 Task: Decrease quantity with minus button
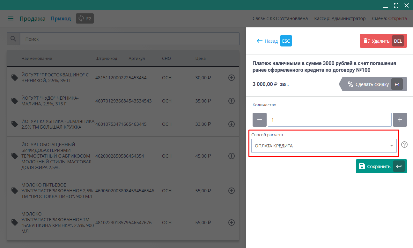260,120
